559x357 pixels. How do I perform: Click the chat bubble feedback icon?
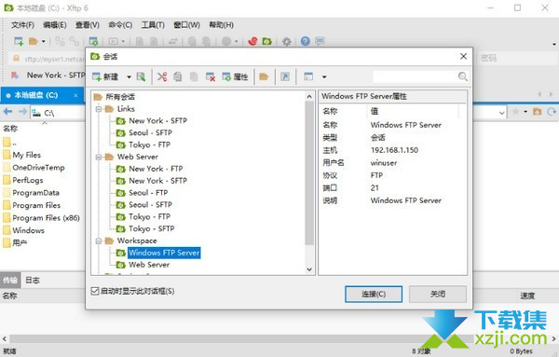320,41
